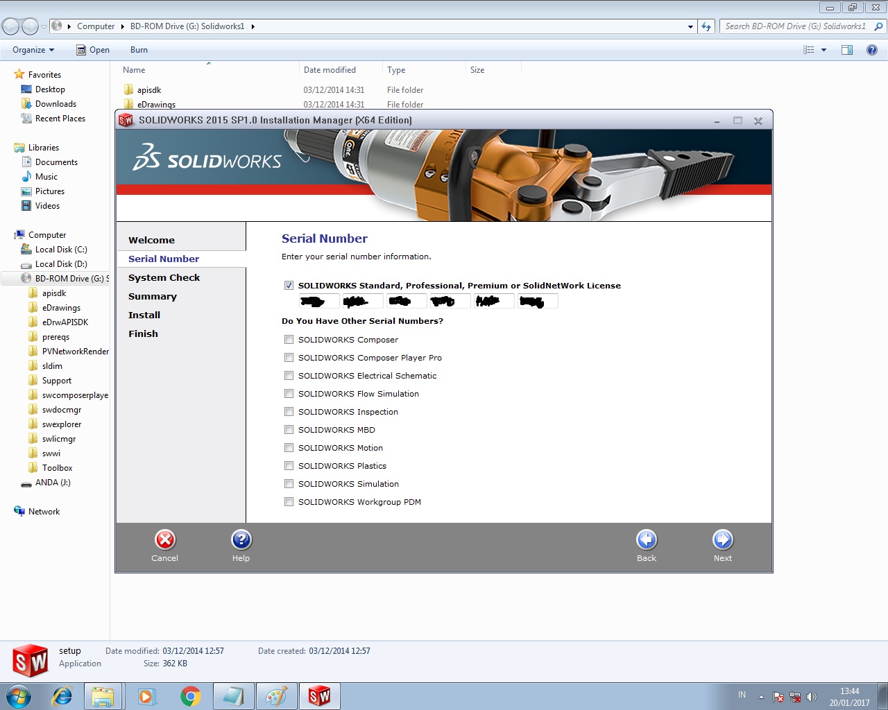Show hidden tray icons arrow
This screenshot has width=888, height=710.
coord(761,697)
